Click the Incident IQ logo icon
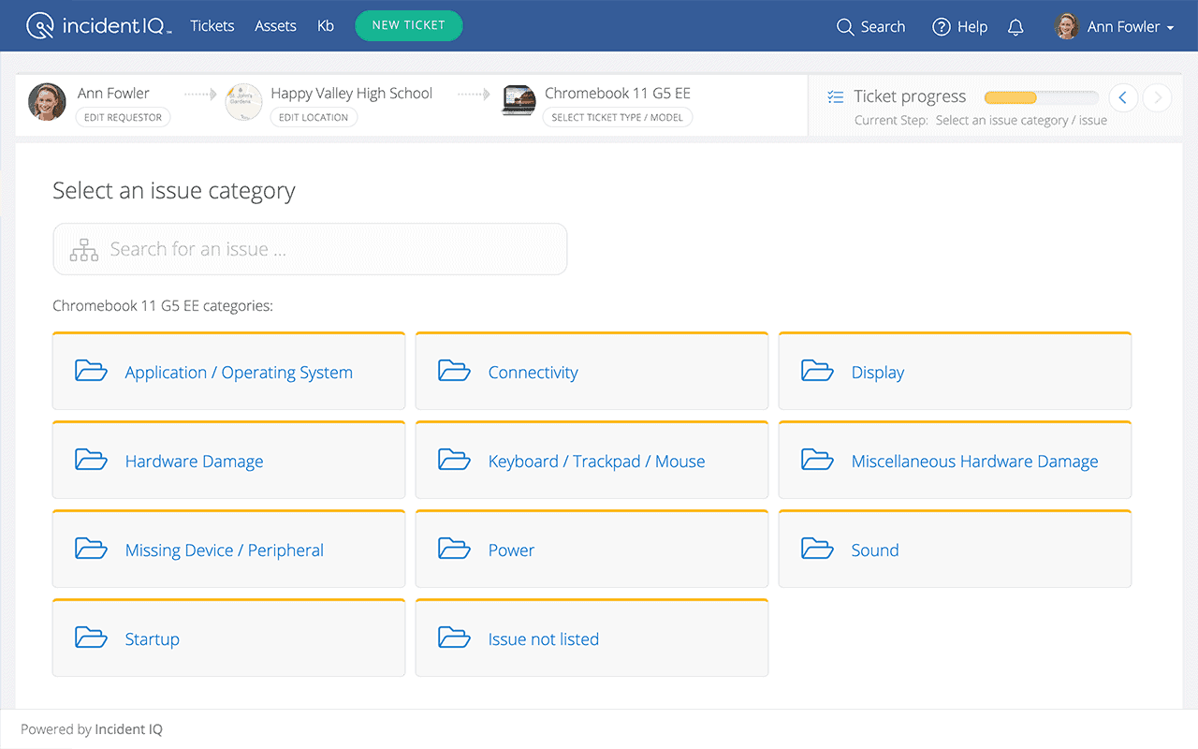The height and width of the screenshot is (749, 1198). click(41, 26)
